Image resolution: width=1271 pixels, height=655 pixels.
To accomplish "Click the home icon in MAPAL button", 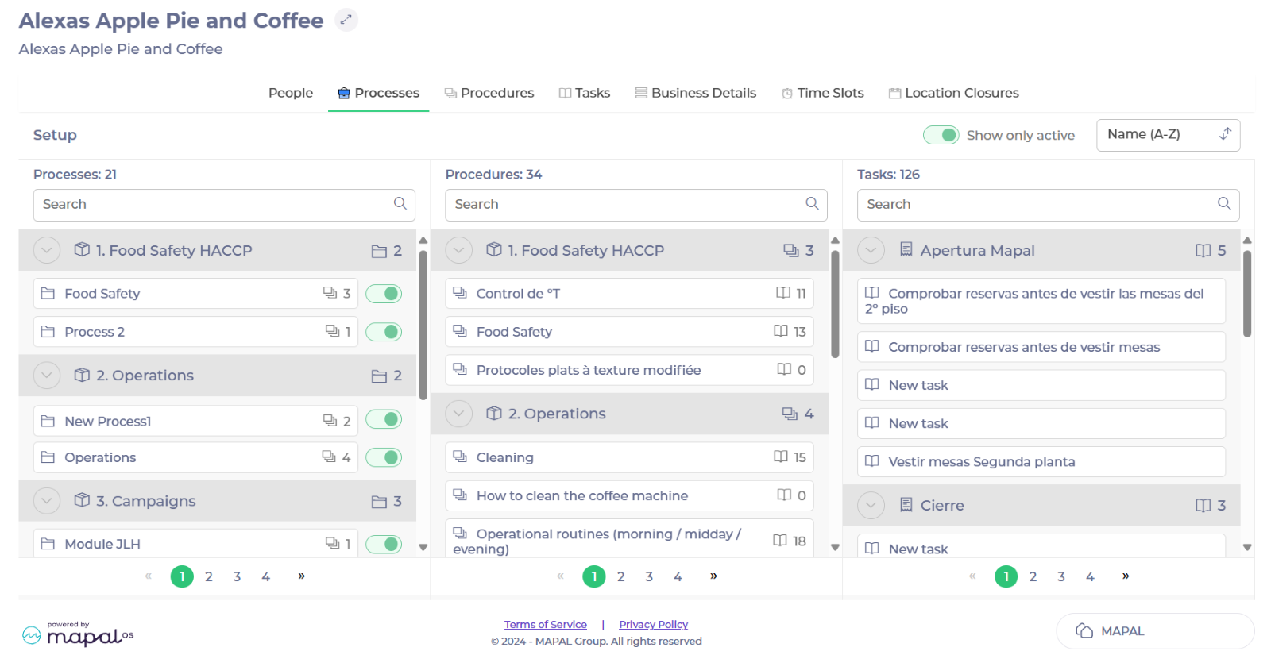I will coord(1084,630).
